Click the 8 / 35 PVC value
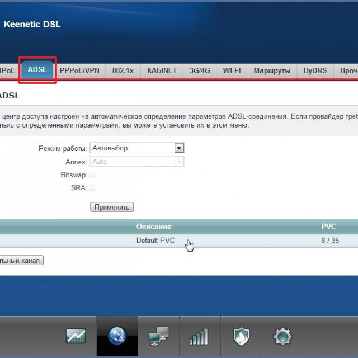 [x=330, y=241]
